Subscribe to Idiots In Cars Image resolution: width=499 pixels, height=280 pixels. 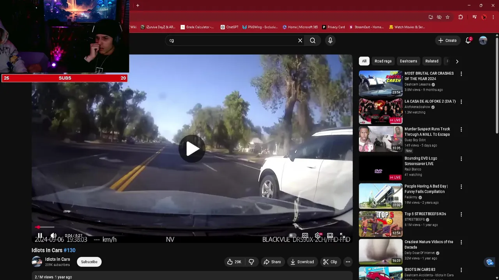click(89, 262)
